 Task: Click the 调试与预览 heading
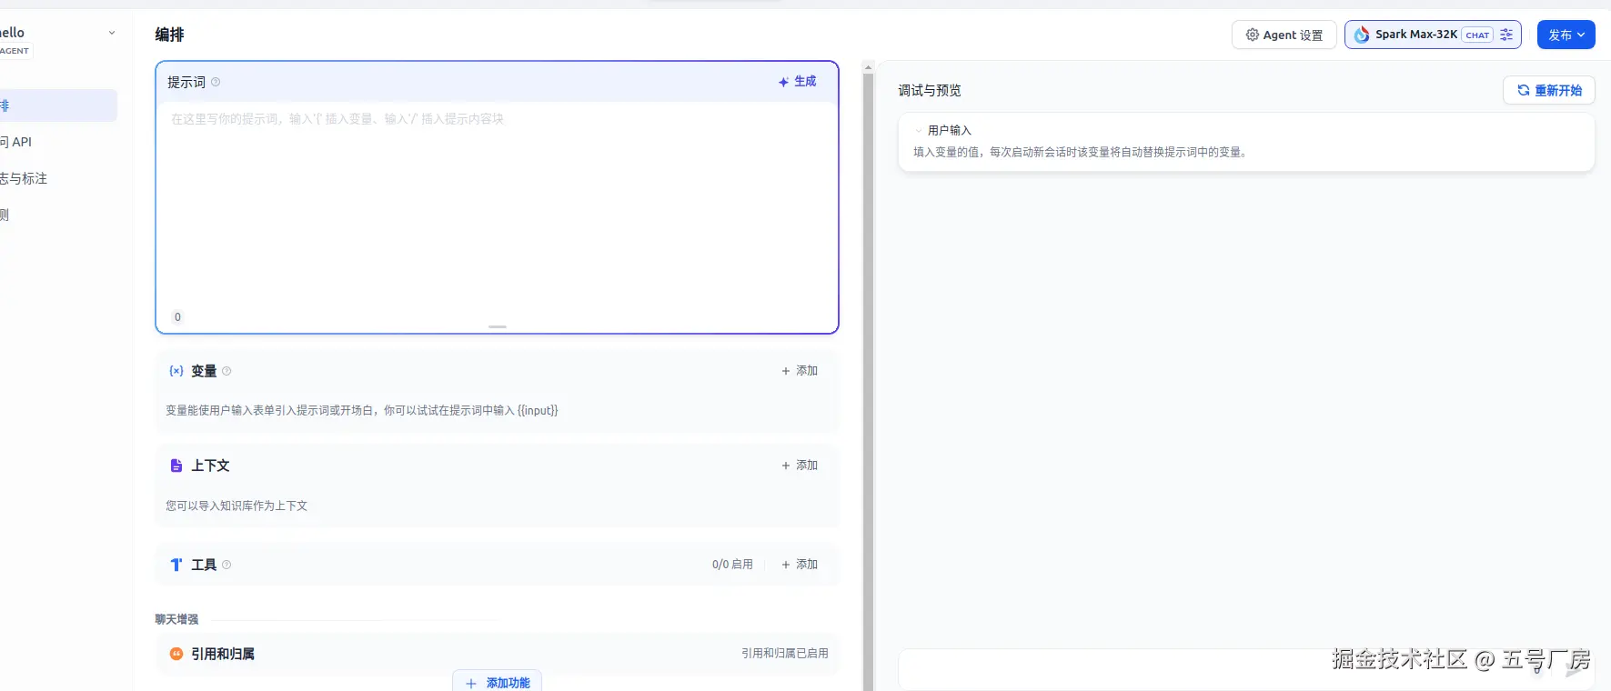pyautogui.click(x=930, y=90)
